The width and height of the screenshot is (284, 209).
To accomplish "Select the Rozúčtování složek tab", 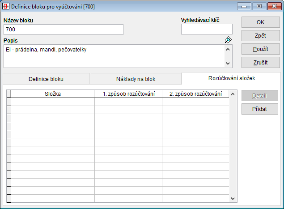I will (232, 78).
